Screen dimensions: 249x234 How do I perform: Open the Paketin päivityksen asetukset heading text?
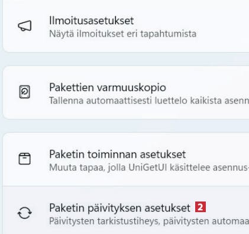coord(120,208)
